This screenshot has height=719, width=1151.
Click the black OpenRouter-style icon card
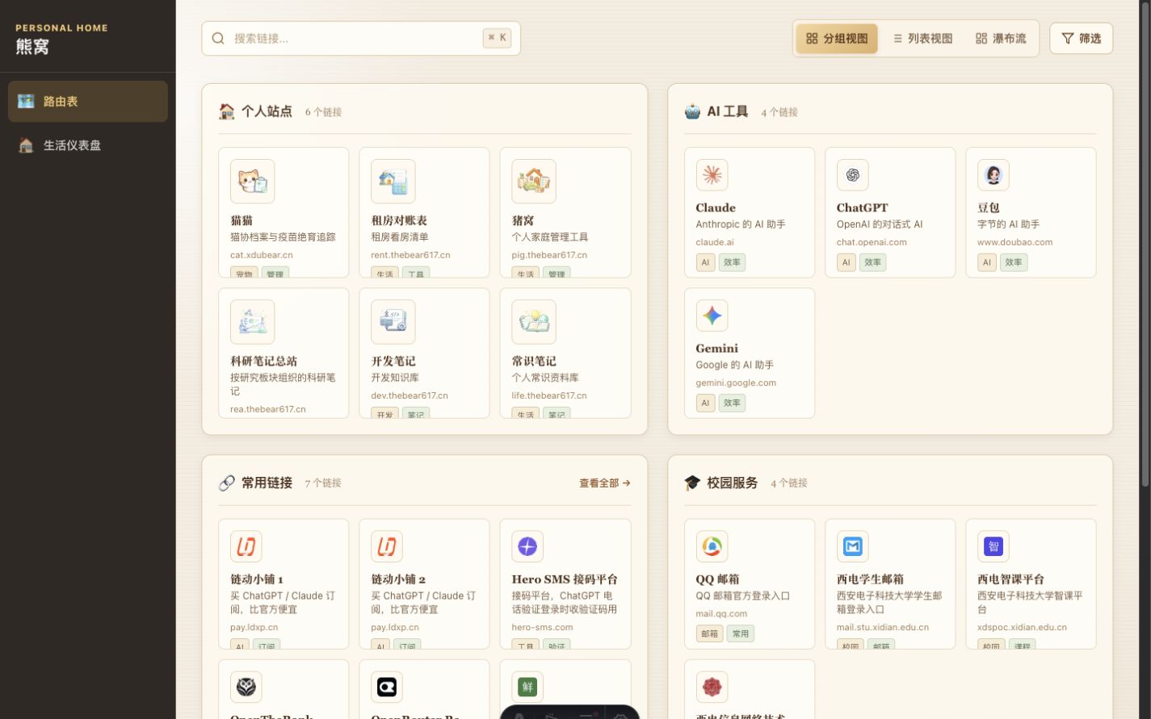pyautogui.click(x=387, y=687)
